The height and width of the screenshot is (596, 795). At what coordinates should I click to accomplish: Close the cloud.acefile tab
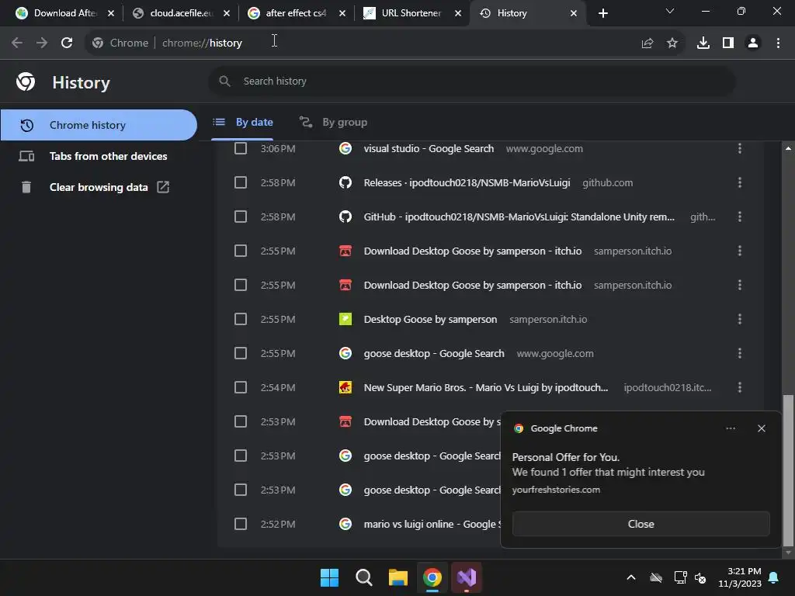pyautogui.click(x=227, y=13)
